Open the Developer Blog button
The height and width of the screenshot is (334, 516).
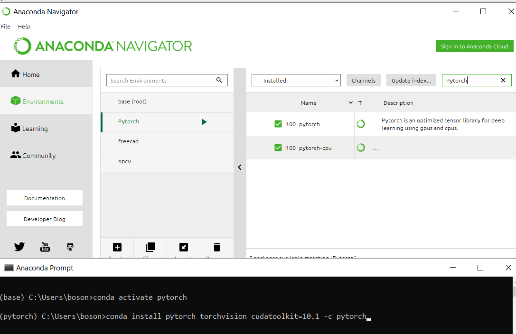click(45, 219)
